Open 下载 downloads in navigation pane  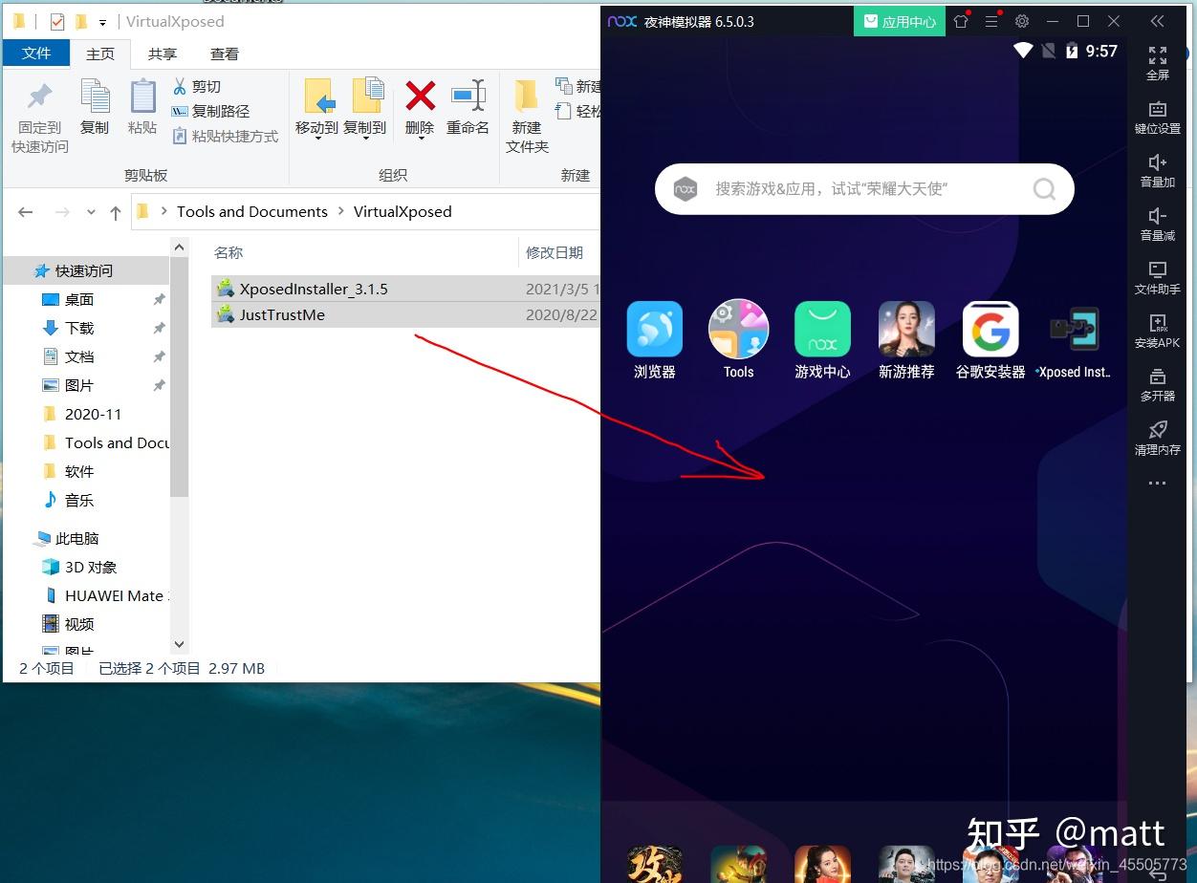(x=79, y=328)
